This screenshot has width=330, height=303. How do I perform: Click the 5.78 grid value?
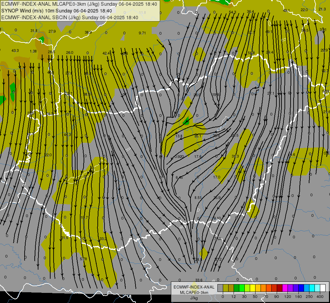(x=84, y=259)
